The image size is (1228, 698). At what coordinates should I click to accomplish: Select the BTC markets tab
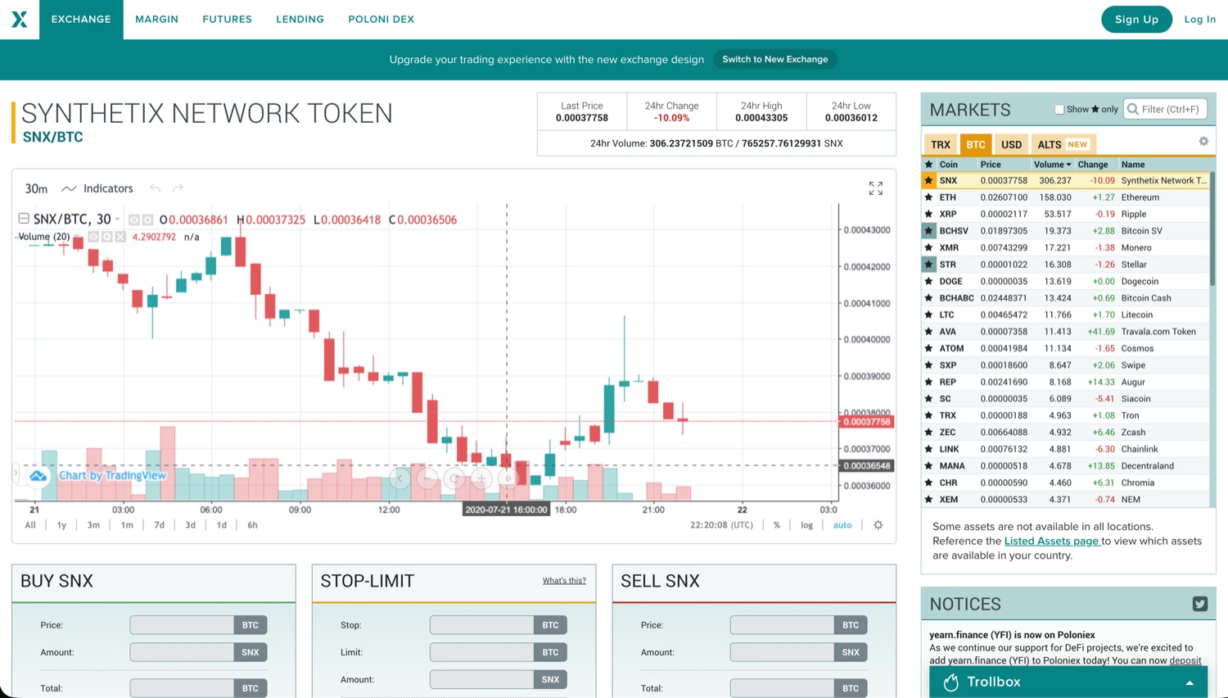pyautogui.click(x=976, y=144)
